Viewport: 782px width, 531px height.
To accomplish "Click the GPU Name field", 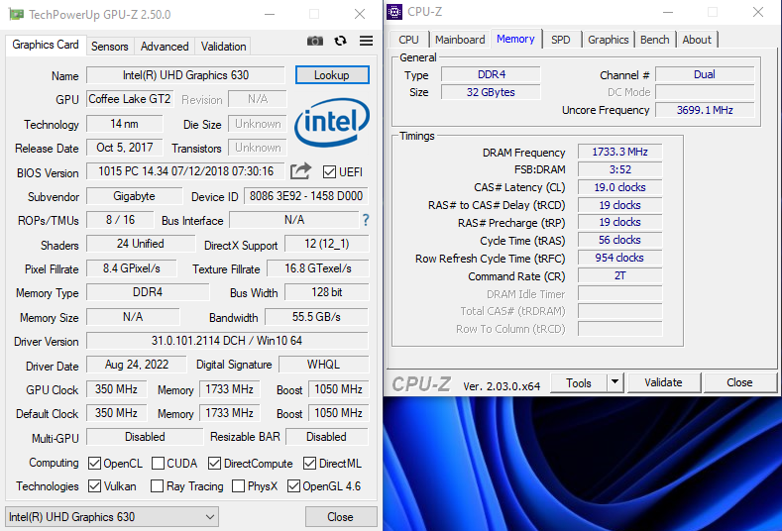I will coord(185,75).
